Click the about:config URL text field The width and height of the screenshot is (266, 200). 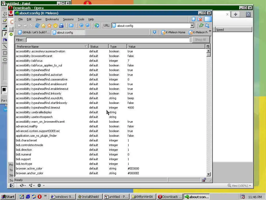click(151, 26)
